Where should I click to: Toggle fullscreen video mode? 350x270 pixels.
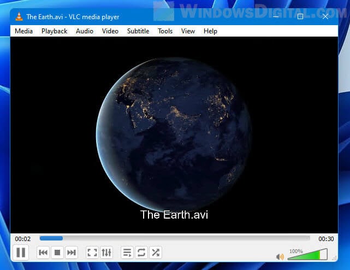pyautogui.click(x=92, y=253)
